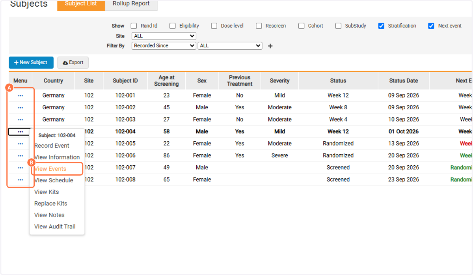Check the SubStudy option
The image size is (473, 275).
[x=339, y=26]
